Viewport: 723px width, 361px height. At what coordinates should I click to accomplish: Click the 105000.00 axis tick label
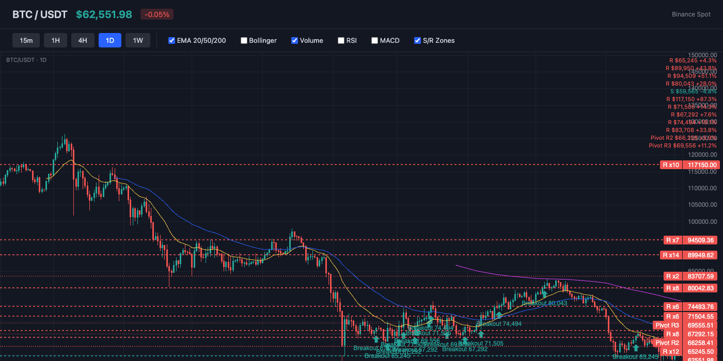[x=702, y=205]
